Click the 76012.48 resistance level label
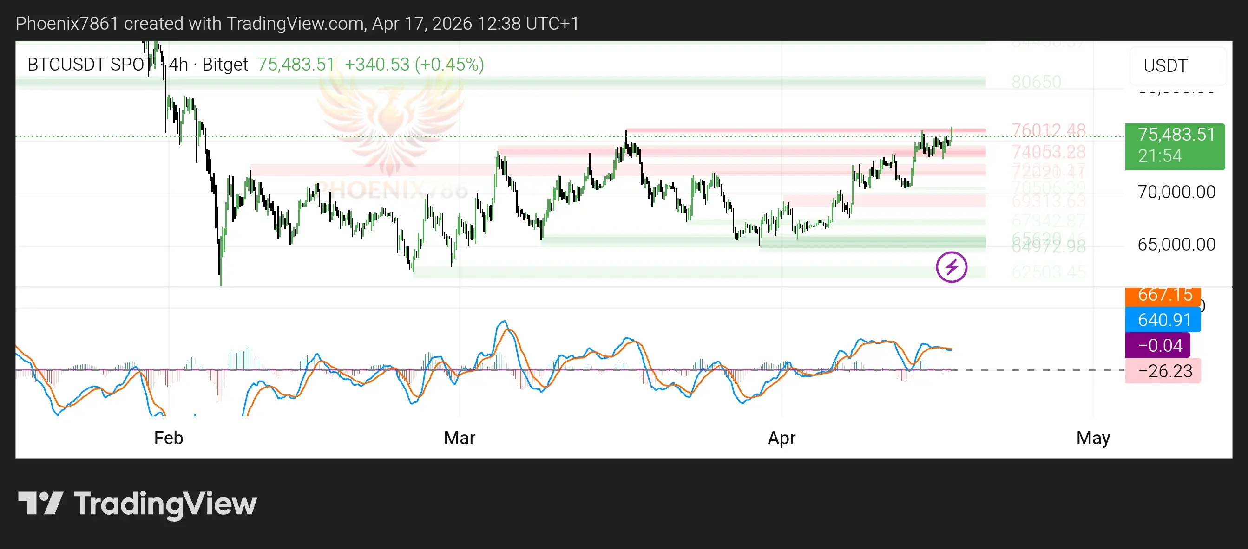 [1048, 129]
